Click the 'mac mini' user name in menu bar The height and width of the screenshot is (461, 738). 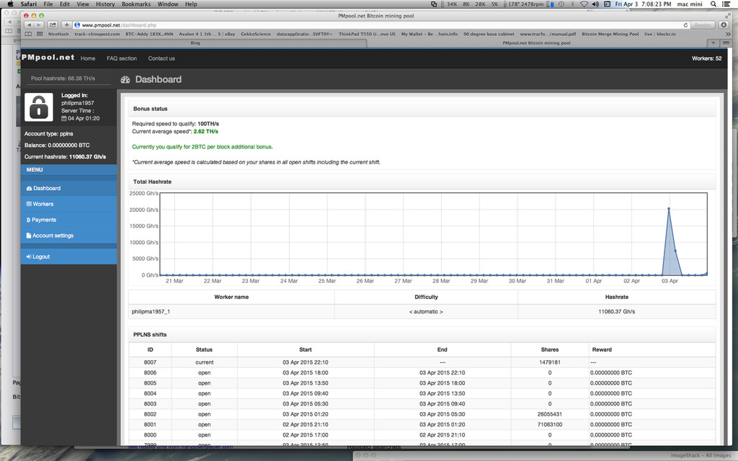690,4
